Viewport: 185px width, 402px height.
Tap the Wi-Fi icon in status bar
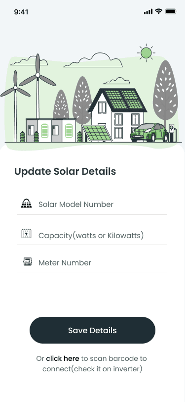(159, 11)
